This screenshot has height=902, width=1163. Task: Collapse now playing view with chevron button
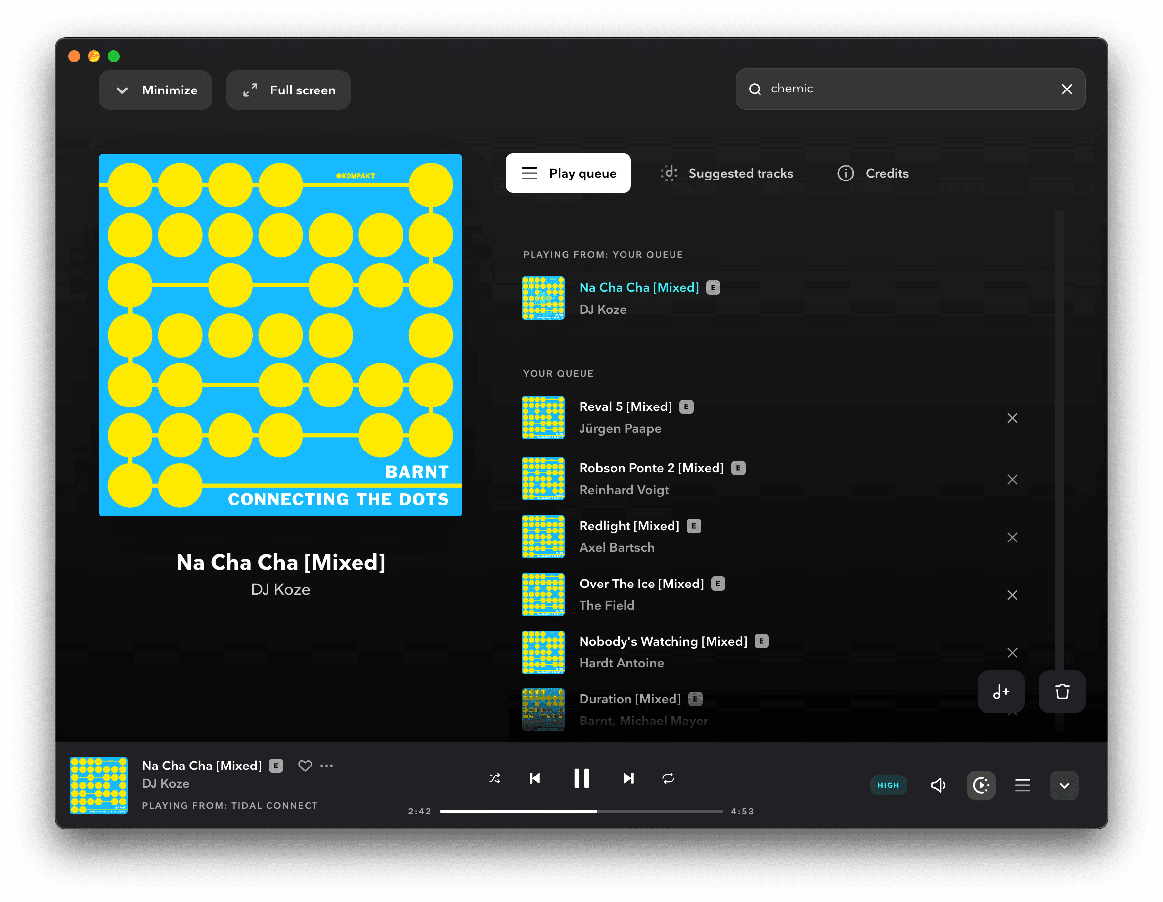(1064, 785)
